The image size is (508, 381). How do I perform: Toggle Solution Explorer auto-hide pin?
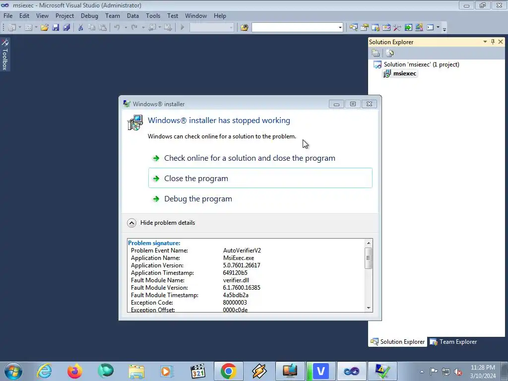[x=493, y=42]
